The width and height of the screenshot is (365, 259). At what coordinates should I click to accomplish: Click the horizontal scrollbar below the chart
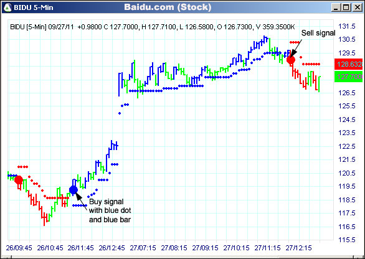tap(183, 257)
